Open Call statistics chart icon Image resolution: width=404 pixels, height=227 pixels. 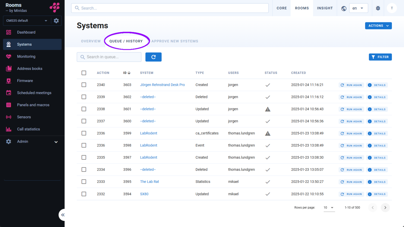9,129
